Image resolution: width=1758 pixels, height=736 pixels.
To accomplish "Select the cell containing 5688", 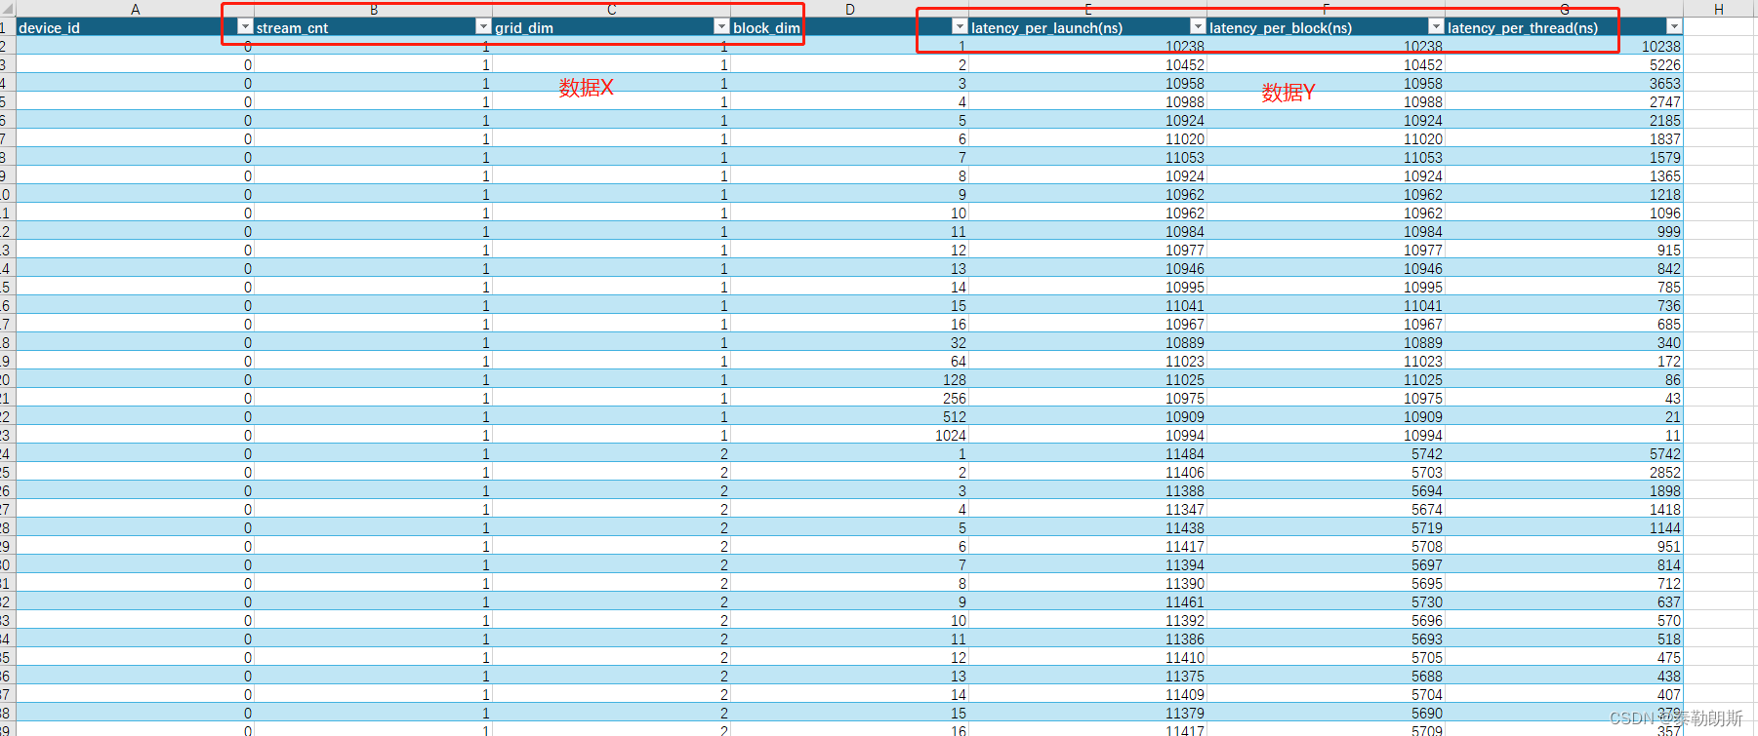I will click(x=1326, y=676).
